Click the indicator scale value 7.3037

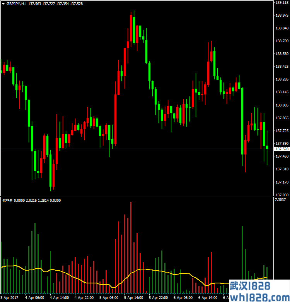[280, 199]
